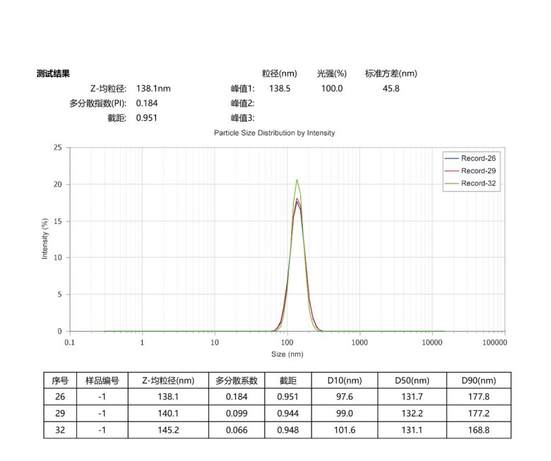Click the chart title Particle Size Distribution by Intensity
The width and height of the screenshot is (551, 461).
tap(274, 133)
